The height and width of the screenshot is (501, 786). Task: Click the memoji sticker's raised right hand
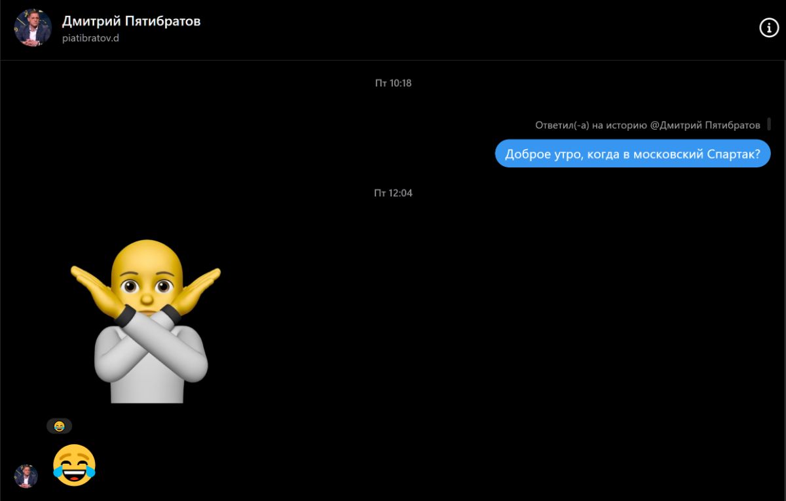[x=196, y=286]
